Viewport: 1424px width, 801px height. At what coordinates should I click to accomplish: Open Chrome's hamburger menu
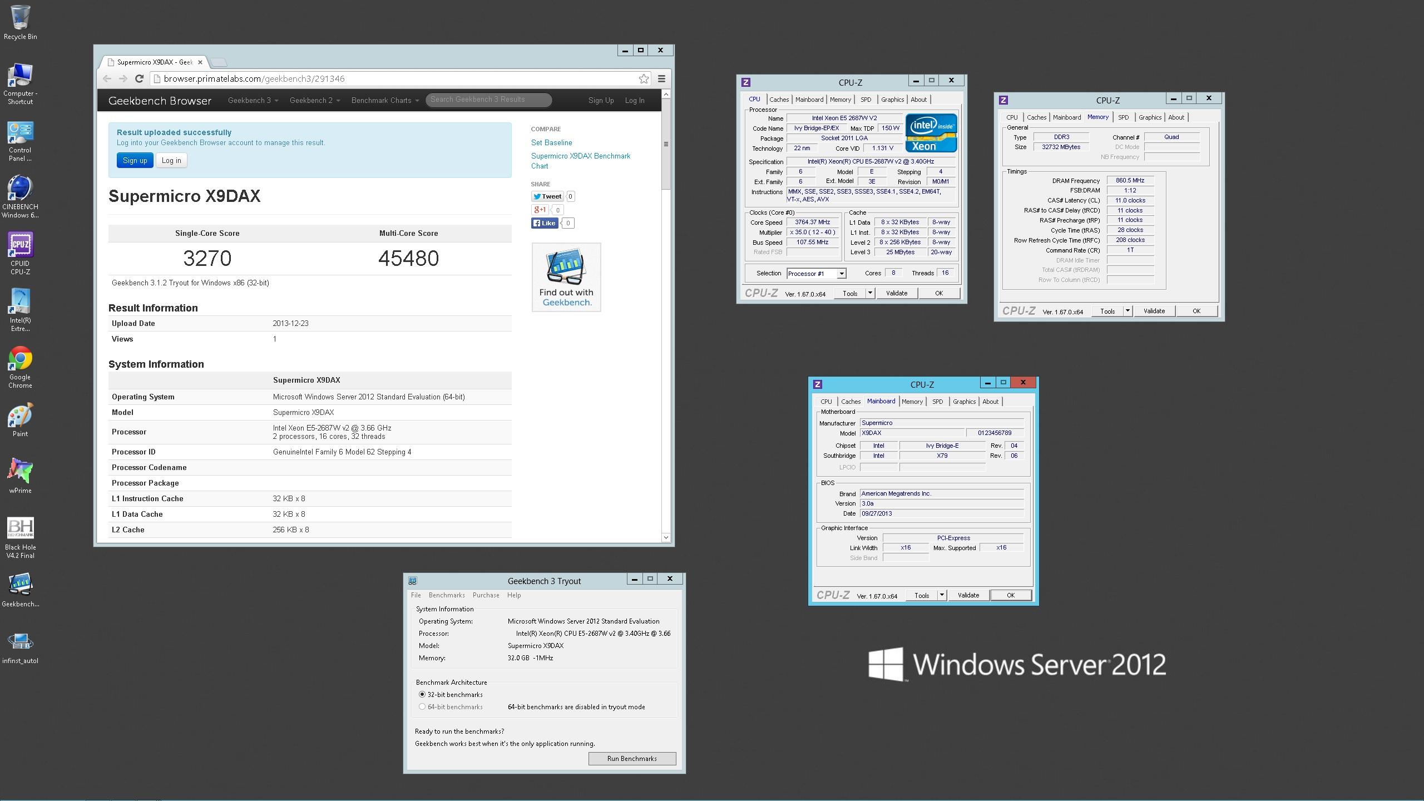(x=661, y=79)
